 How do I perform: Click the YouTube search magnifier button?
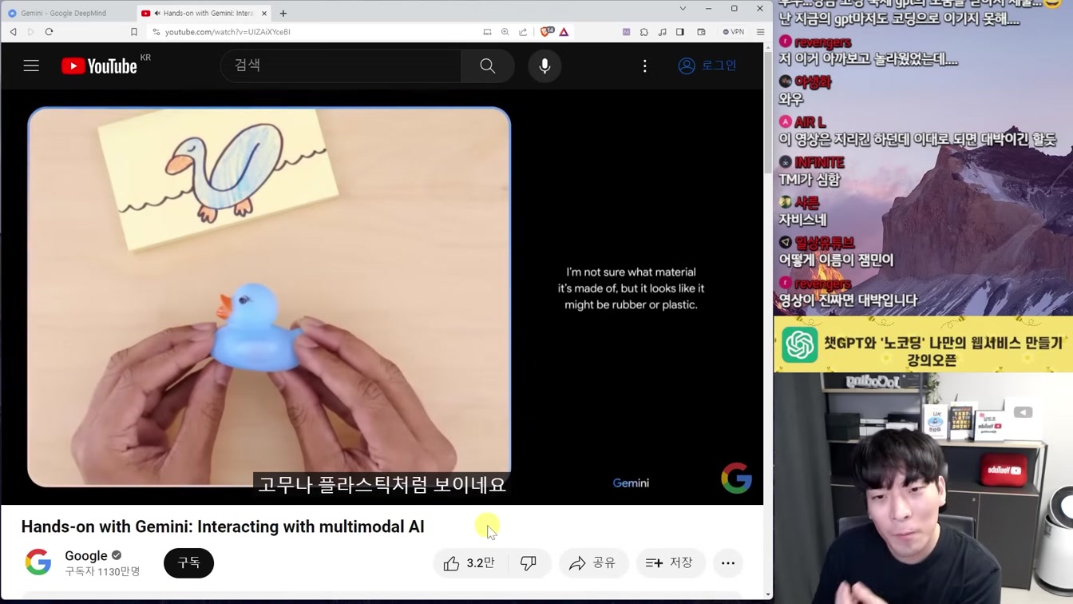click(487, 66)
